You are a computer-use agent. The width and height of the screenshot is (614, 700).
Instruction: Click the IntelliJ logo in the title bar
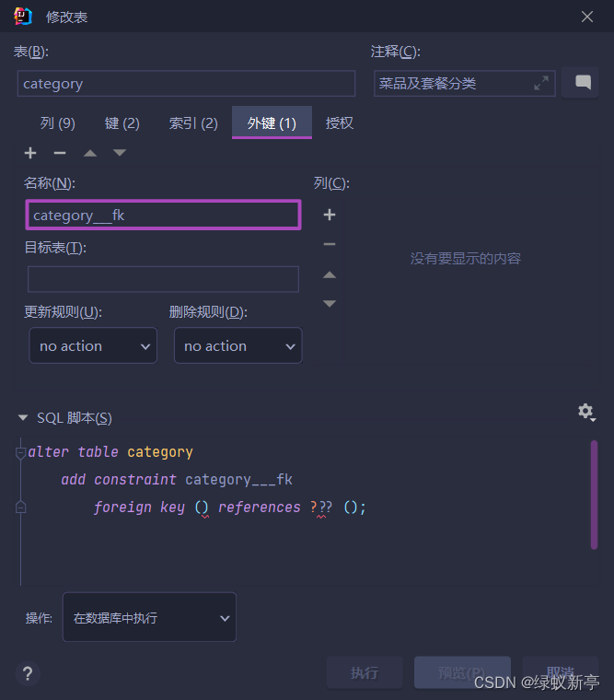pos(23,17)
